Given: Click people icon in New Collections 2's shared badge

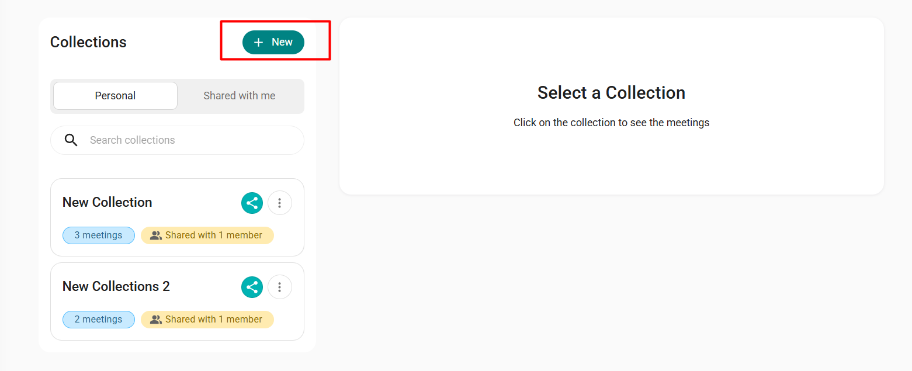Looking at the screenshot, I should (155, 320).
